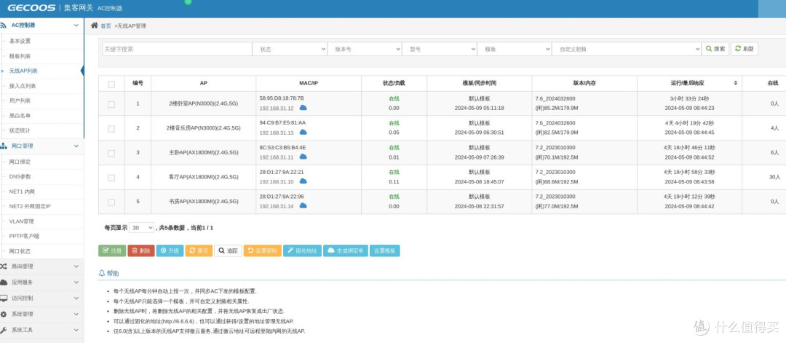Screen dimensions: 786x343
Task: Click the cloud icon next to 192.168.31.10
Action: coord(303,181)
